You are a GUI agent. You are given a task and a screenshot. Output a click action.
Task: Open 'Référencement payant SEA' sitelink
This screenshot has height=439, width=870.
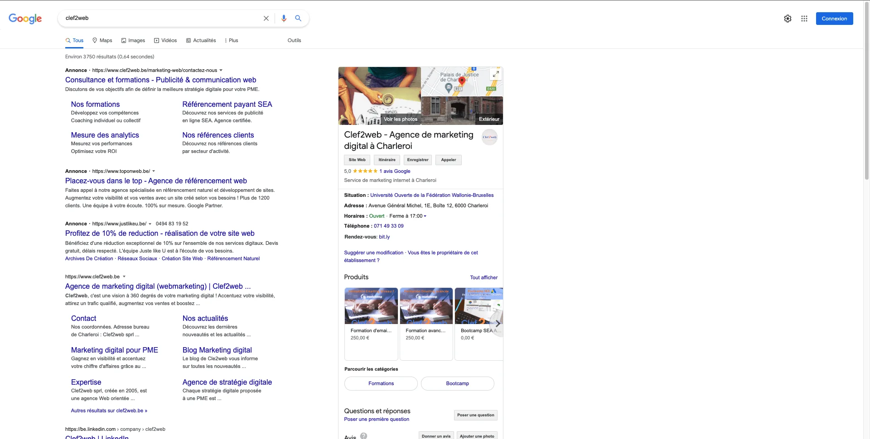(227, 105)
